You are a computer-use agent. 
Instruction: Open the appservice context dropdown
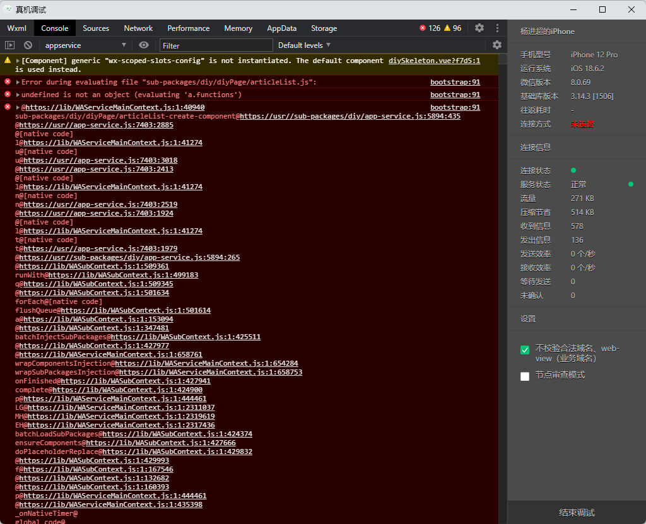tap(85, 45)
